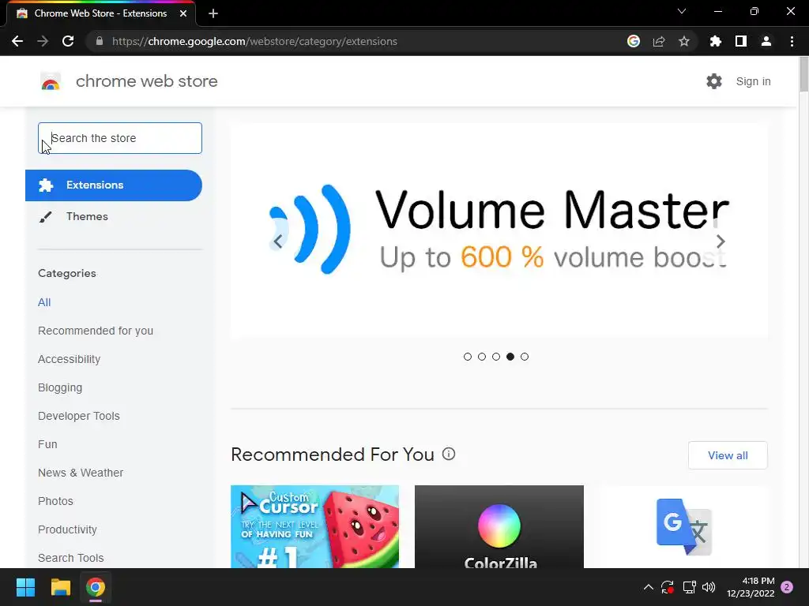809x606 pixels.
Task: Click View all recommended extensions
Action: (x=728, y=455)
